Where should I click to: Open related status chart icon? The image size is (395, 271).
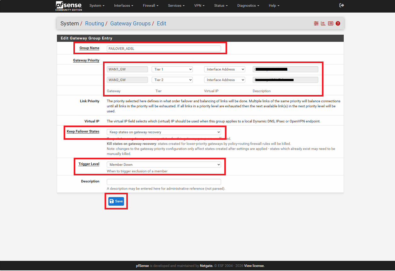pyautogui.click(x=323, y=23)
